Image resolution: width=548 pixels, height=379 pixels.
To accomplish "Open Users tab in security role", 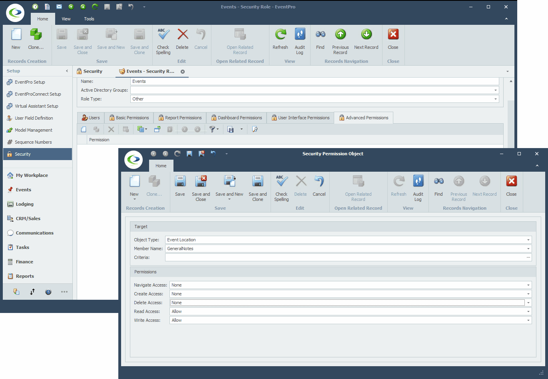I will click(91, 118).
